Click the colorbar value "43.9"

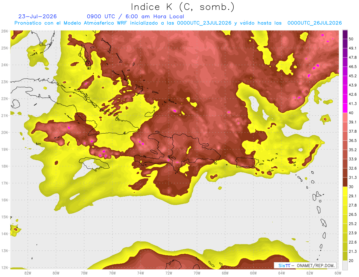click(353, 85)
